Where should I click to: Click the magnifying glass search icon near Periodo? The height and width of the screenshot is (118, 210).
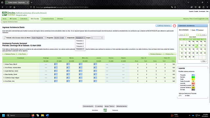click(x=5, y=38)
